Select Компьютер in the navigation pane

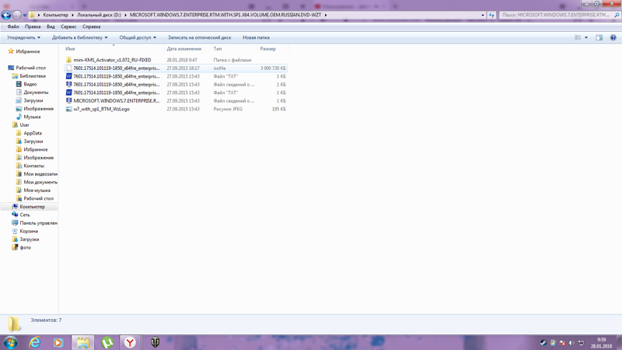pos(32,207)
